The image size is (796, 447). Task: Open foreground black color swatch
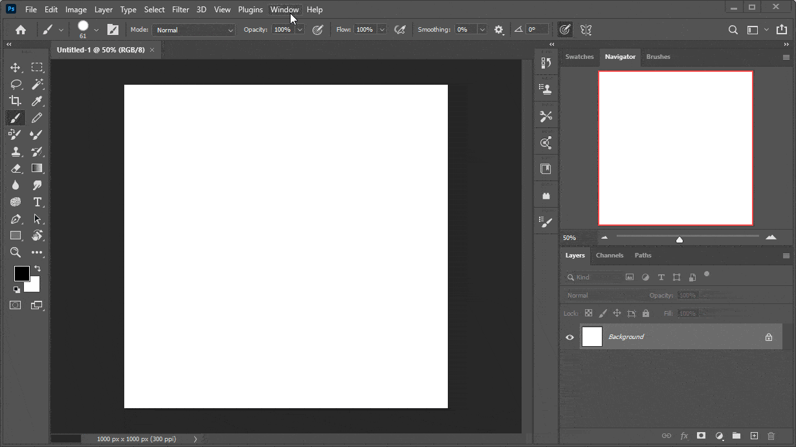point(22,273)
